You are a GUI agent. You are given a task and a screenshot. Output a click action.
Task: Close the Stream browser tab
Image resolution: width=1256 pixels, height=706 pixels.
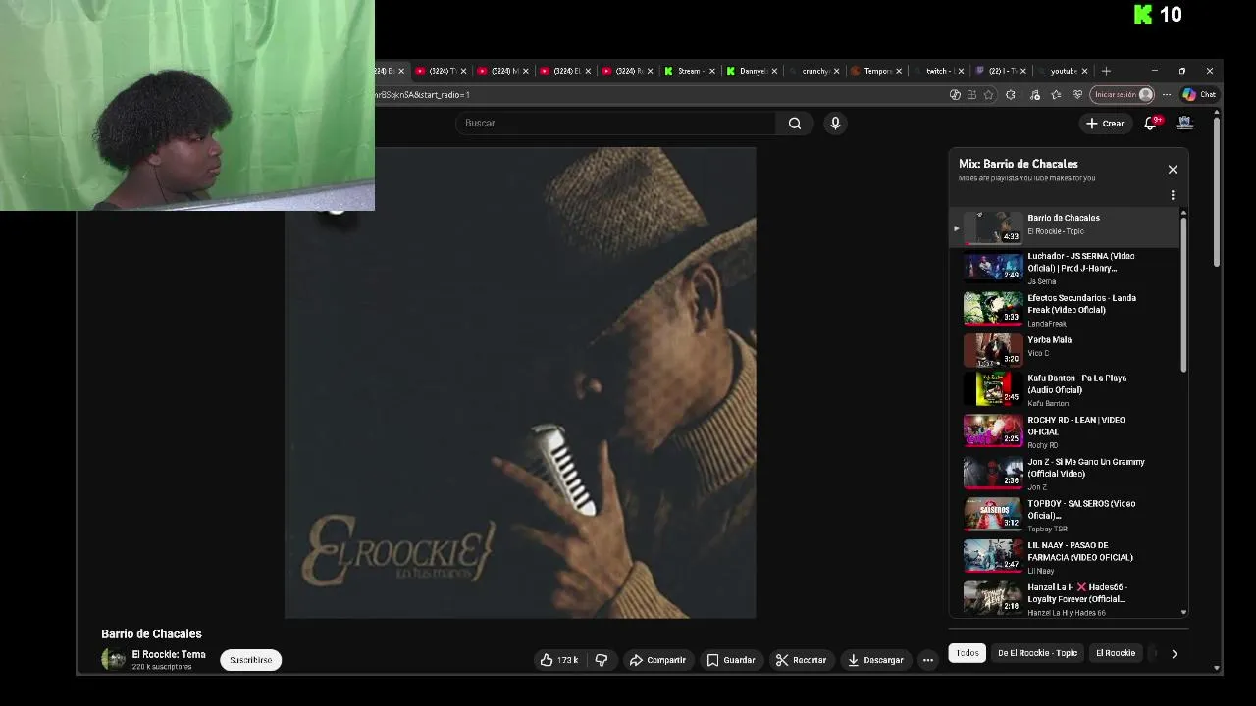(x=711, y=71)
